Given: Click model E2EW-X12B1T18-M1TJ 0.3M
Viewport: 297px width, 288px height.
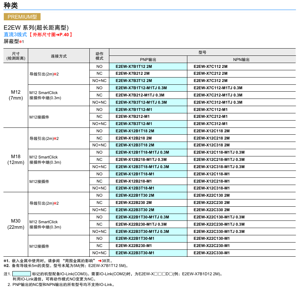Looking at the screenshot, I should click(x=142, y=152).
